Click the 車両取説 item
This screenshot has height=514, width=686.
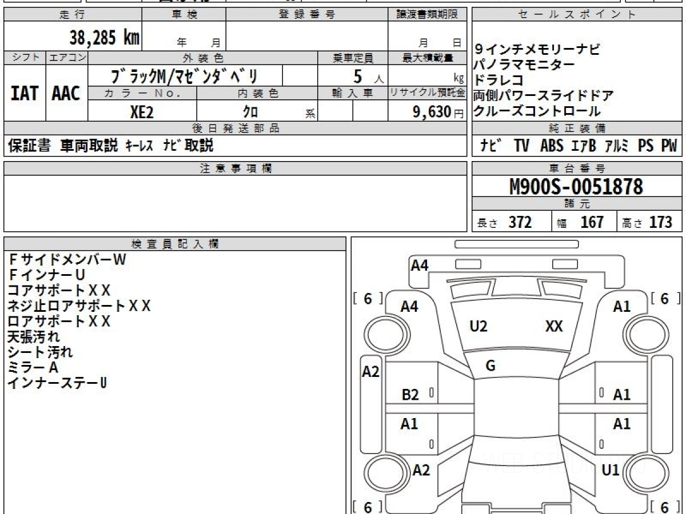click(x=89, y=146)
